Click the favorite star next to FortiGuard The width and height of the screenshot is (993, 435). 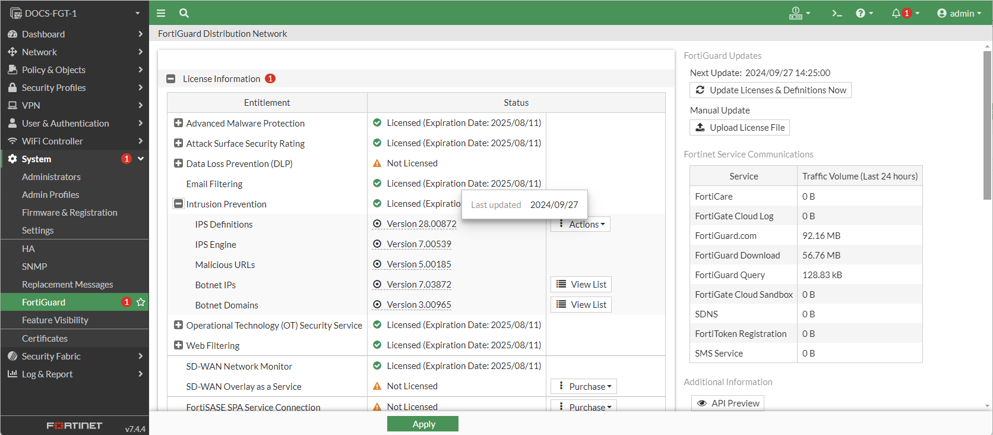pyautogui.click(x=141, y=302)
